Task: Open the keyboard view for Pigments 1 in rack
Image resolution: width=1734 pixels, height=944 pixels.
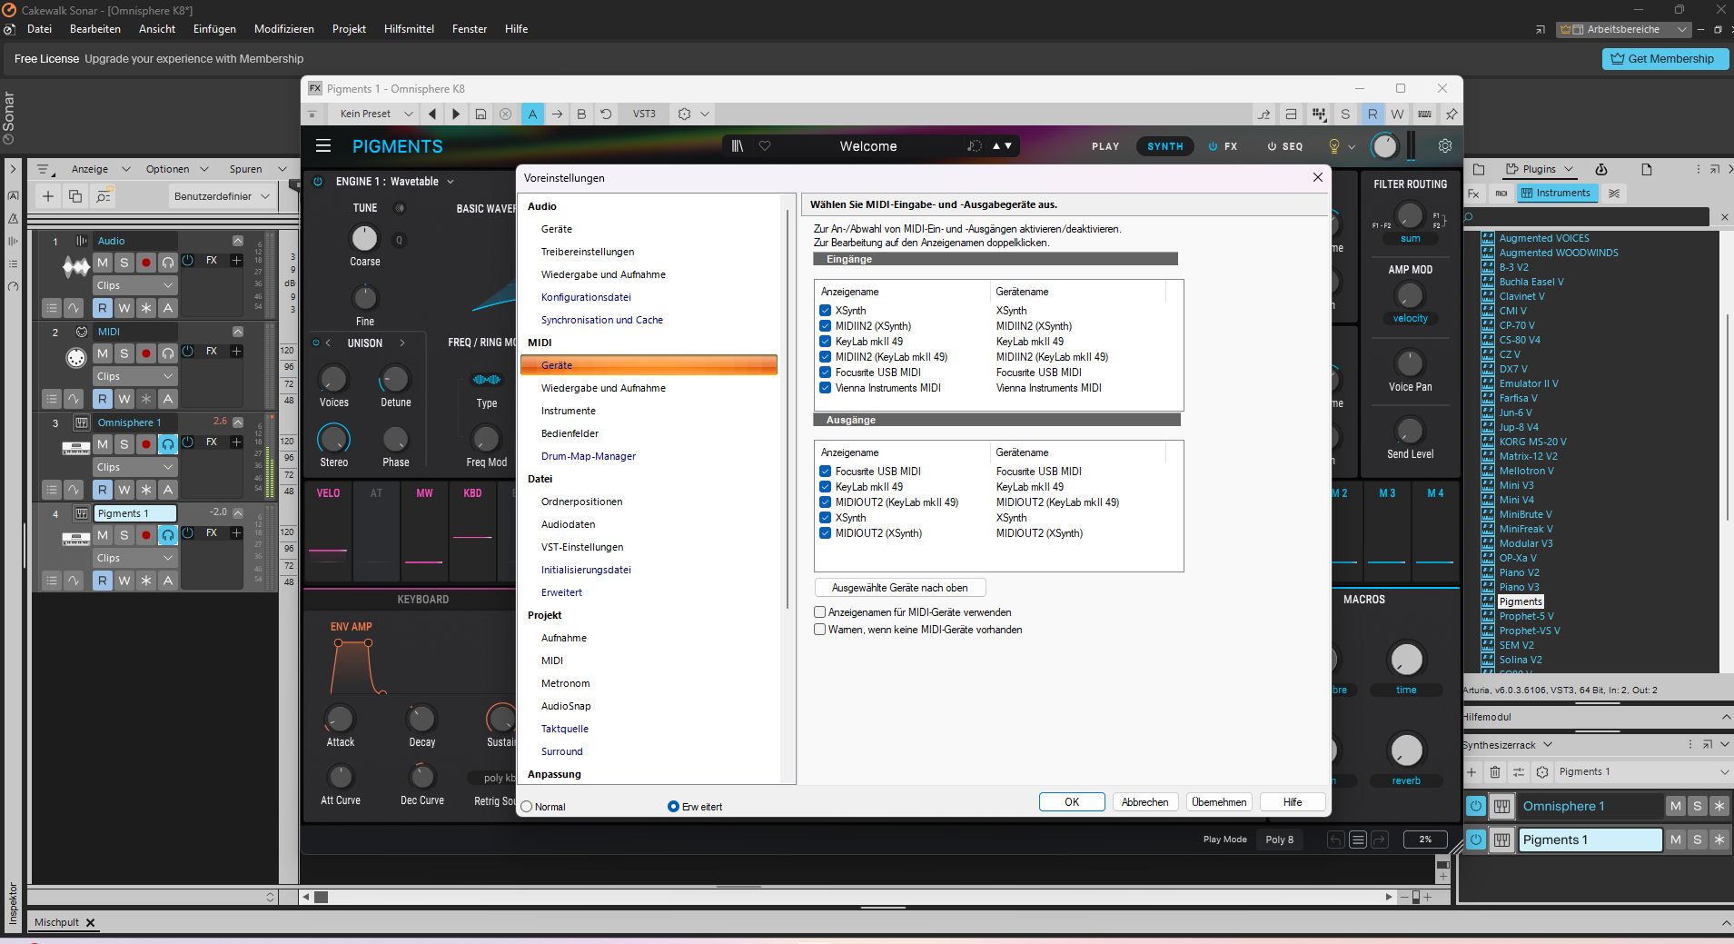Action: tap(1501, 840)
